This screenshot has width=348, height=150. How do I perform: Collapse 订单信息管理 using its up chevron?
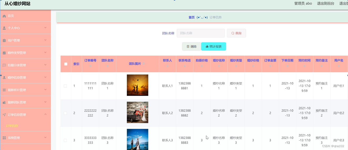pos(45,114)
